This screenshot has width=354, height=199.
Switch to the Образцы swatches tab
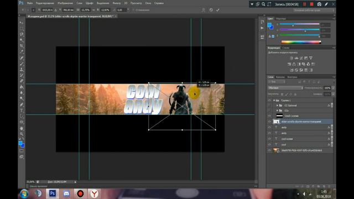(281, 18)
